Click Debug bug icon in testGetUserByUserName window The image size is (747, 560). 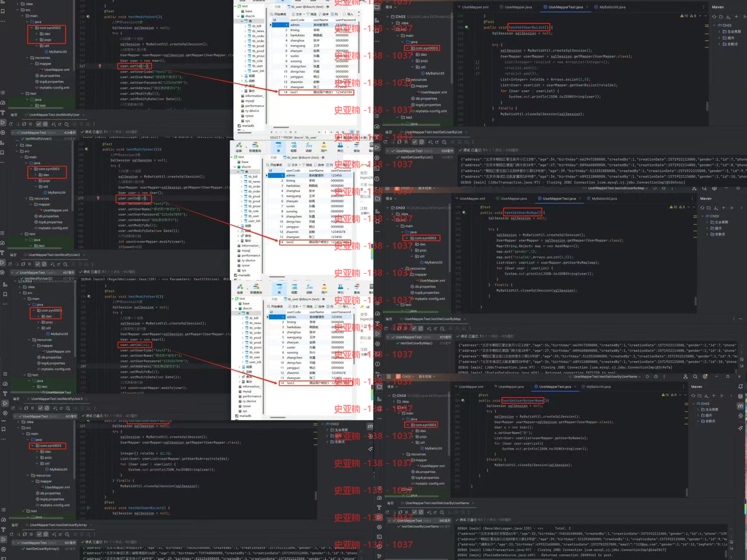[x=656, y=376]
